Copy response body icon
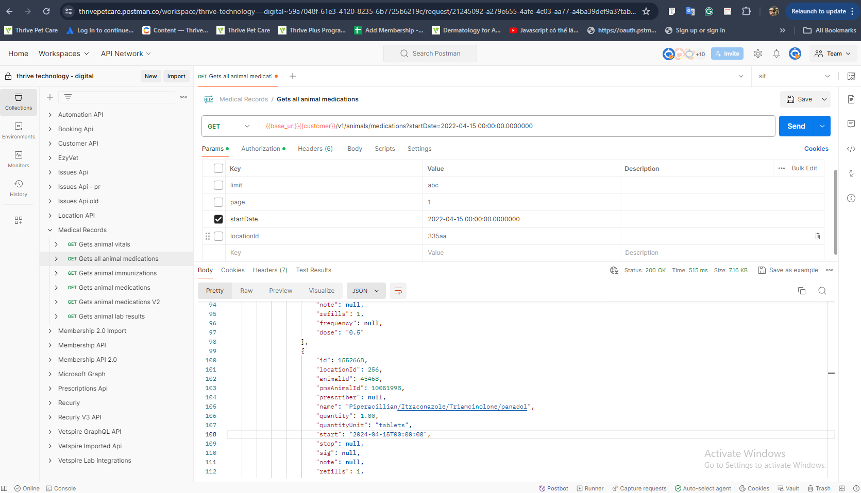This screenshot has height=493, width=861. point(802,291)
